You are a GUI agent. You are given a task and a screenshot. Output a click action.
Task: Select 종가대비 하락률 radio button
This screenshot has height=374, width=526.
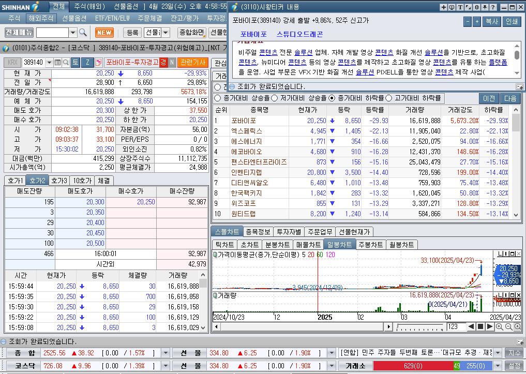tap(332, 98)
